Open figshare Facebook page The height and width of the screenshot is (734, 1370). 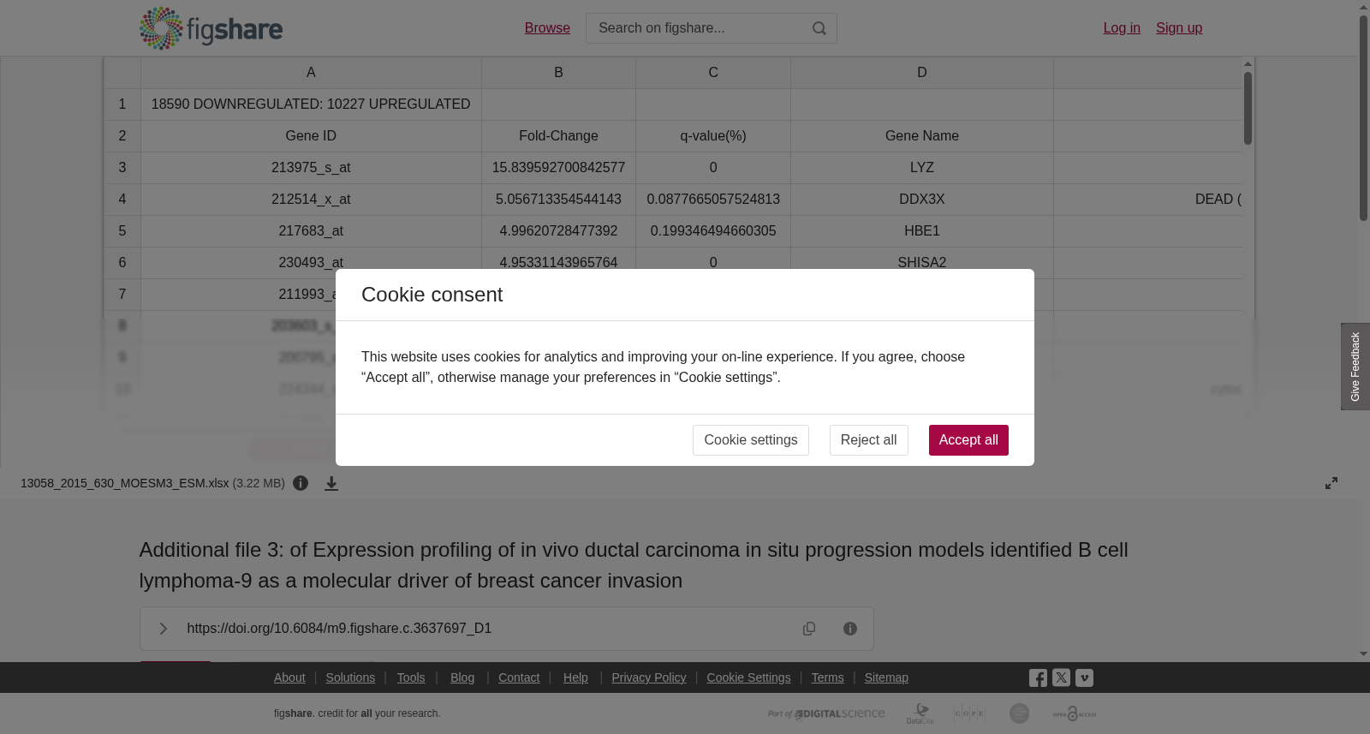[1038, 677]
